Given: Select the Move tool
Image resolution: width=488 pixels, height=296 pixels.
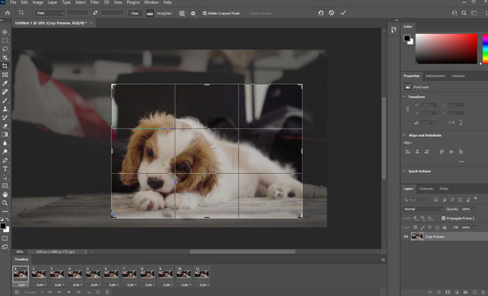Looking at the screenshot, I should 5,32.
